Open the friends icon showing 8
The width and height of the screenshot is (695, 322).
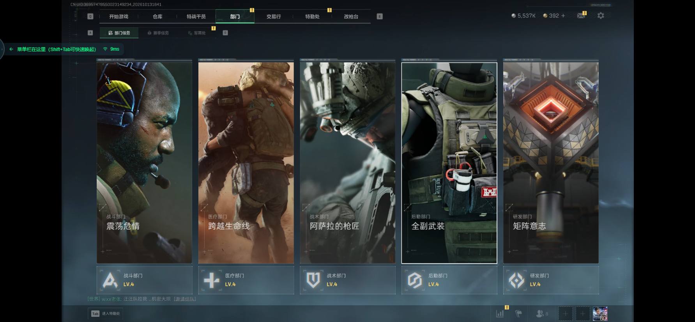coord(542,313)
